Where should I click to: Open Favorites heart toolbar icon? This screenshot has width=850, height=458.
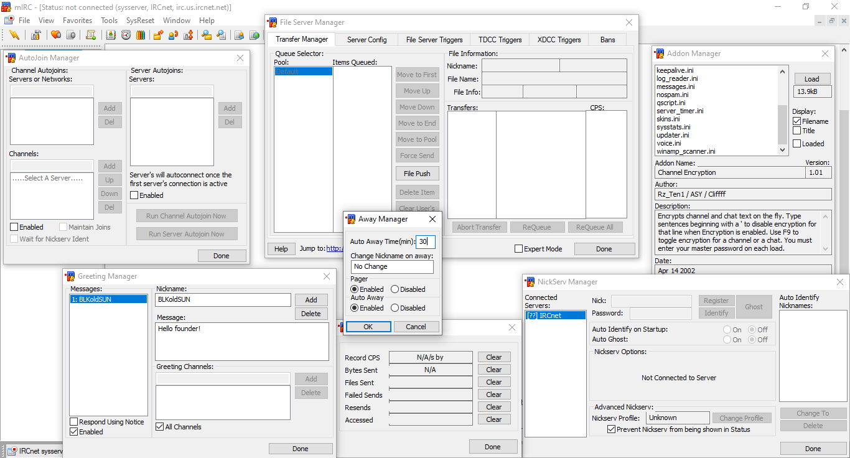[x=56, y=35]
